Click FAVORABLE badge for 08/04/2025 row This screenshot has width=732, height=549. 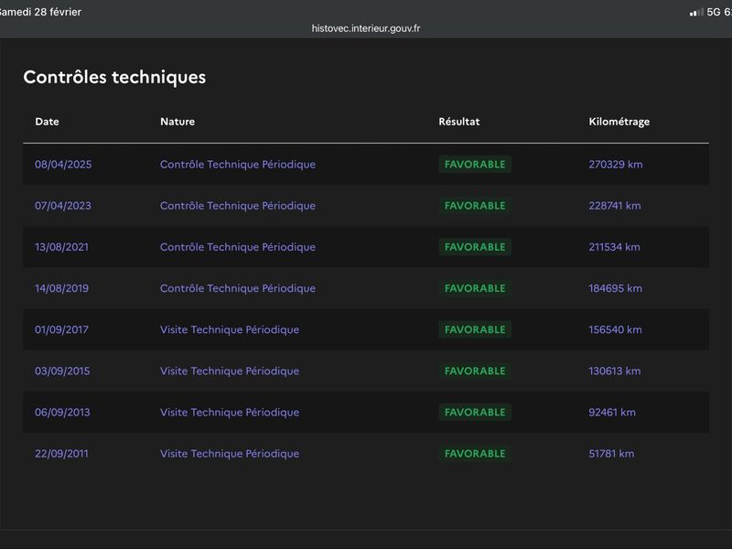(x=475, y=165)
